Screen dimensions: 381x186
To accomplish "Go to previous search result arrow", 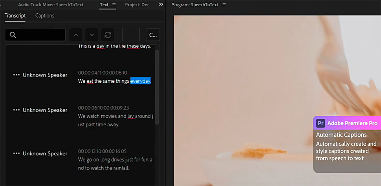I will click(76, 35).
